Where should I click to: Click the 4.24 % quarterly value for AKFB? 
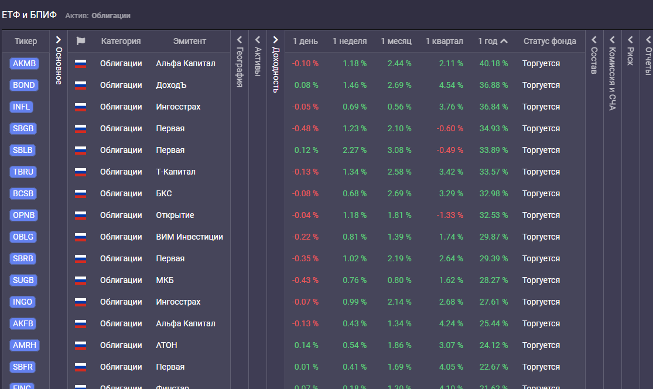pyautogui.click(x=451, y=323)
